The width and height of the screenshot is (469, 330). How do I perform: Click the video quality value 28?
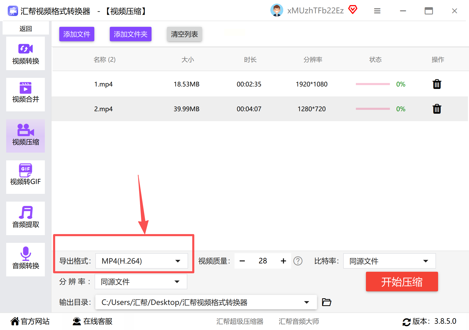(263, 261)
